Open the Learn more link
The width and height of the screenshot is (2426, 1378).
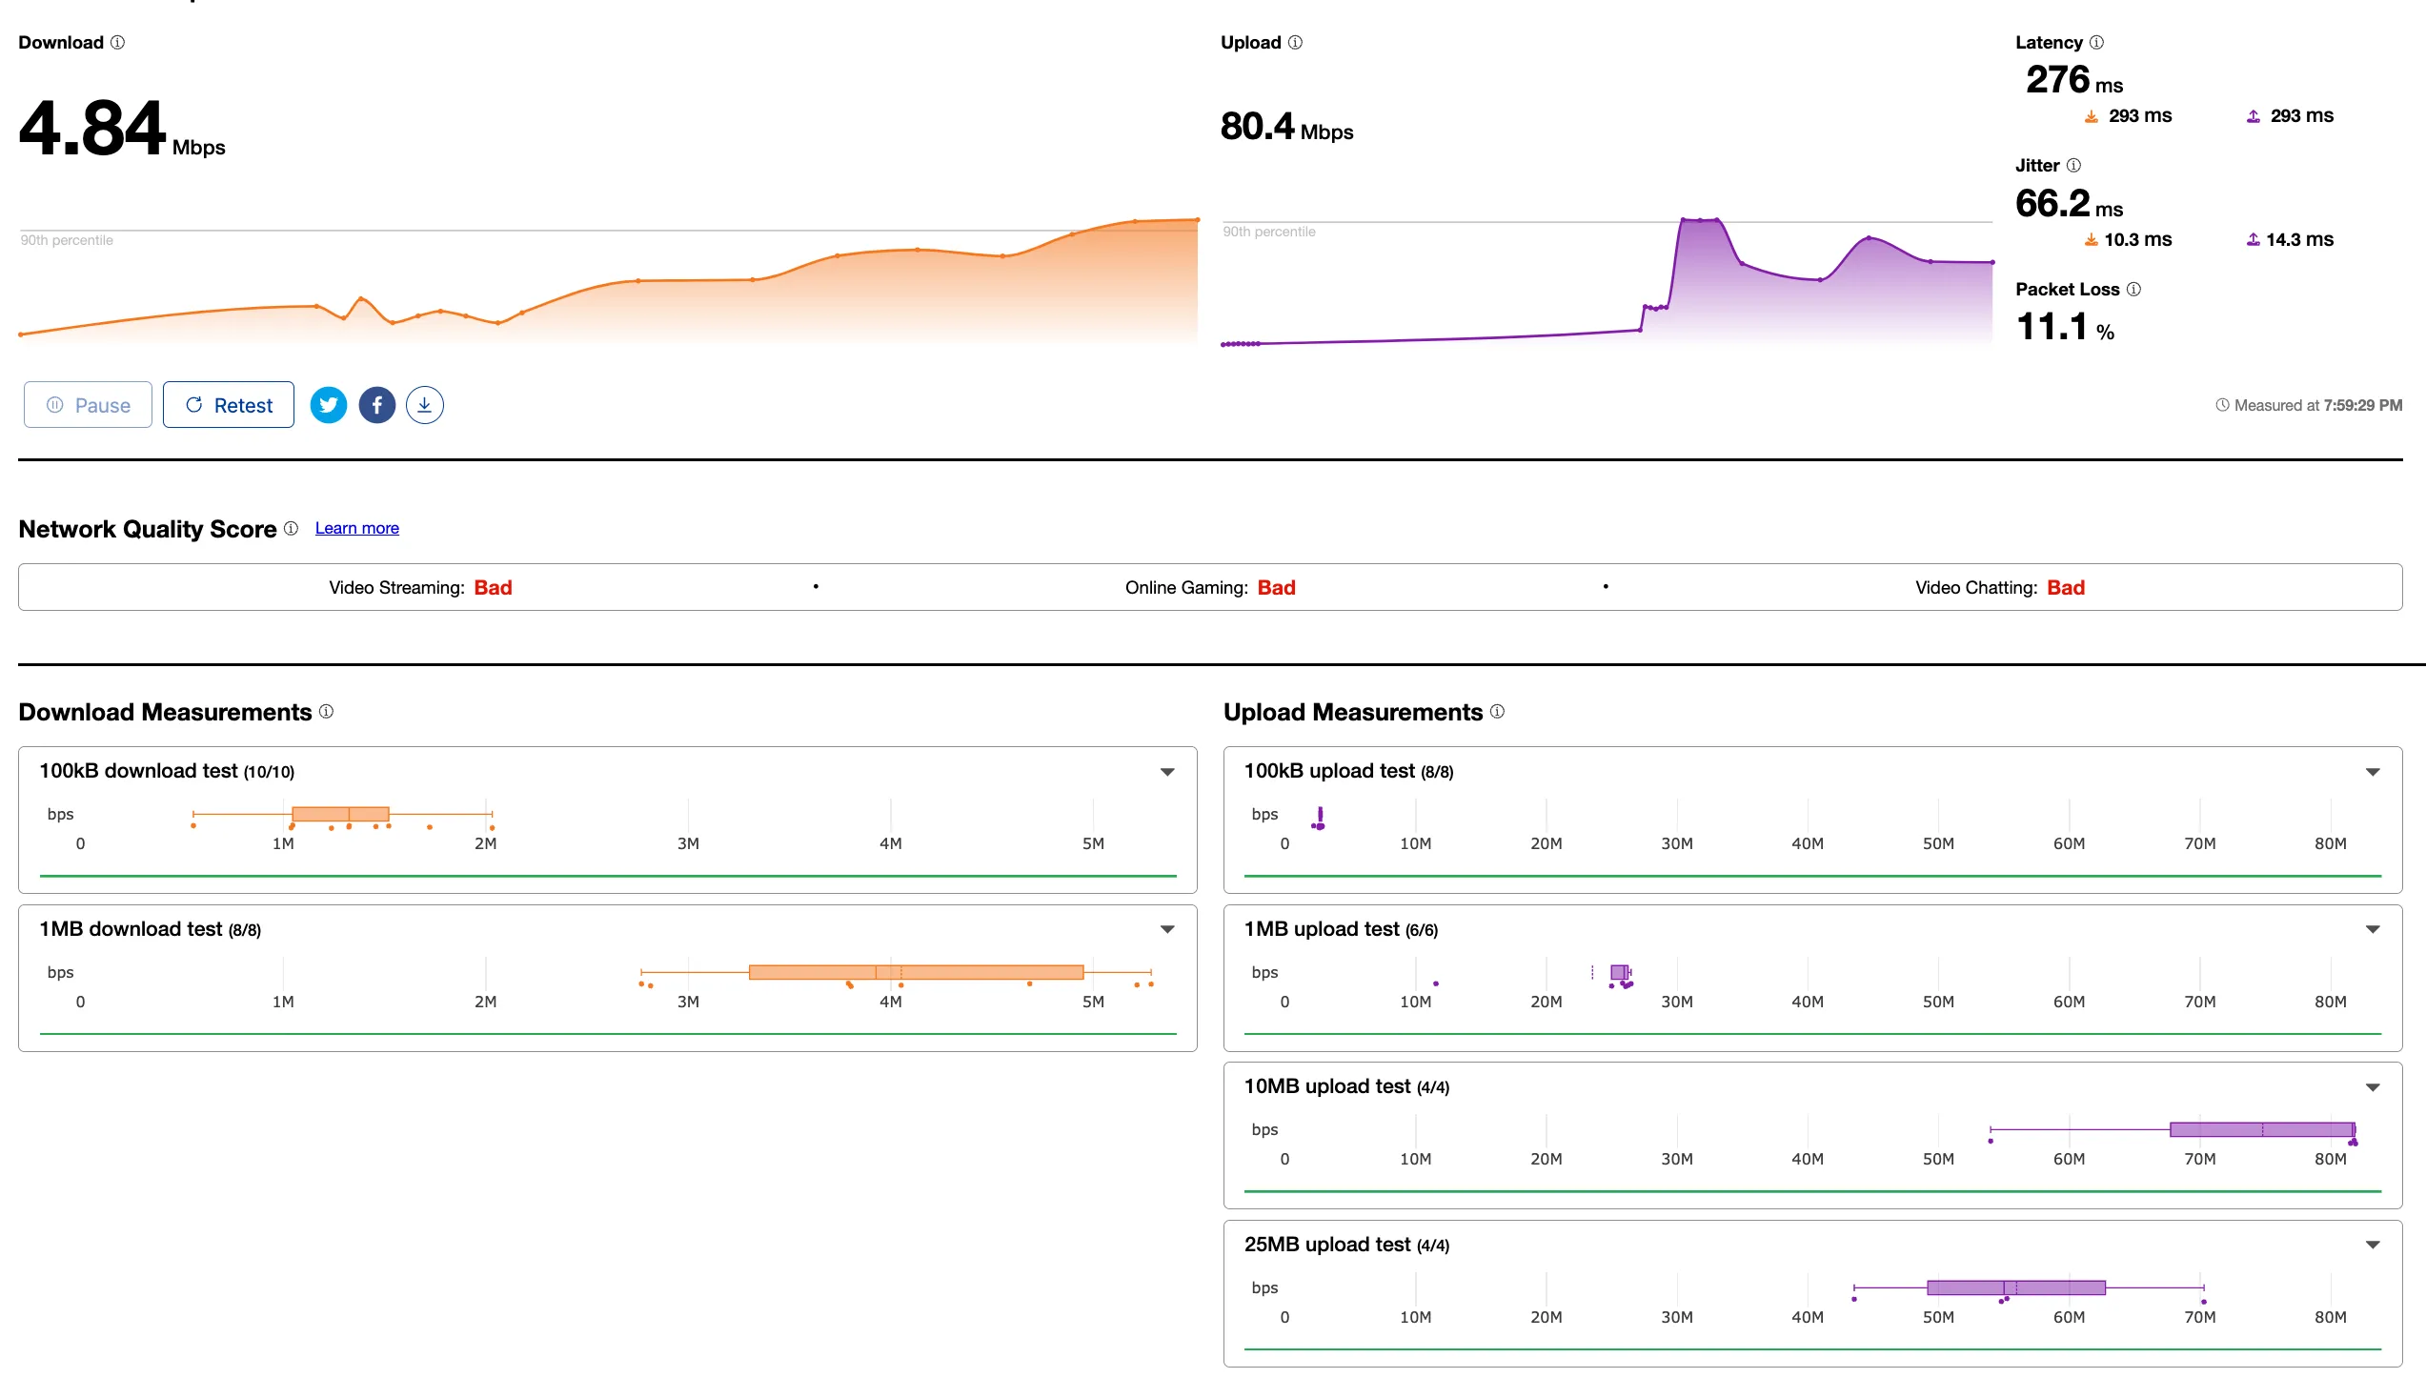[x=357, y=528]
